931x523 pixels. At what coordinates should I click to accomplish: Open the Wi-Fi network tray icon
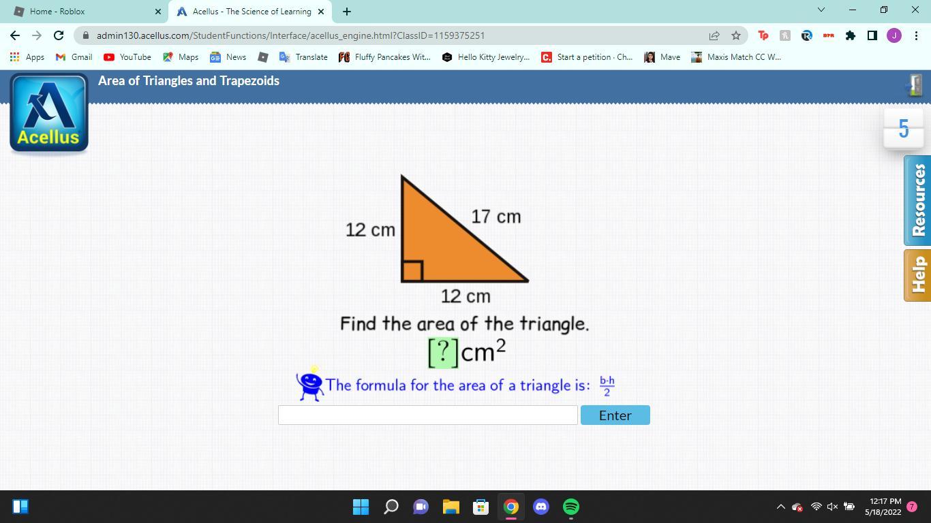tap(815, 507)
